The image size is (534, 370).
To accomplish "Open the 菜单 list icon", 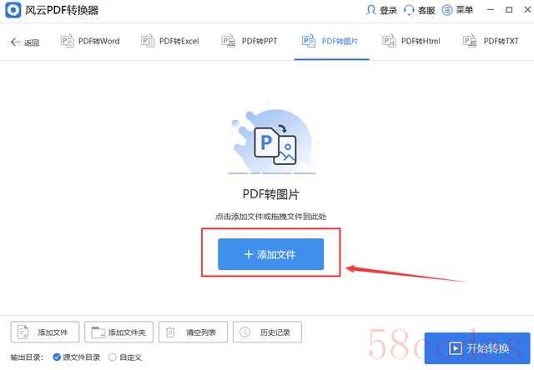I will point(447,10).
